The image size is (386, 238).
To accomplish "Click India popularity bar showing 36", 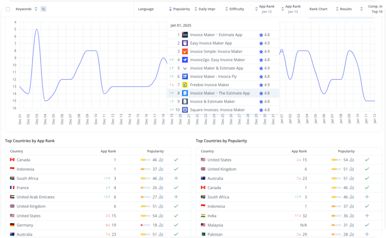I will pyautogui.click(x=336, y=216).
